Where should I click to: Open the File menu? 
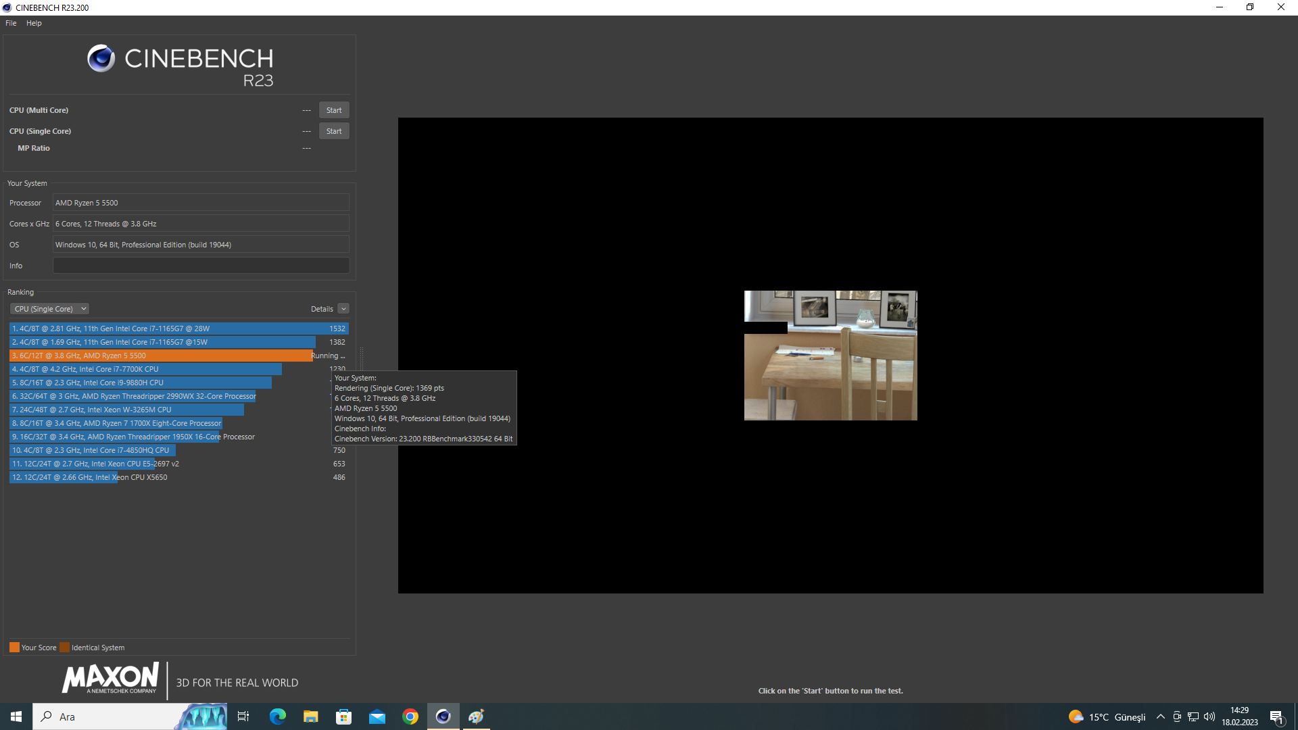[11, 23]
